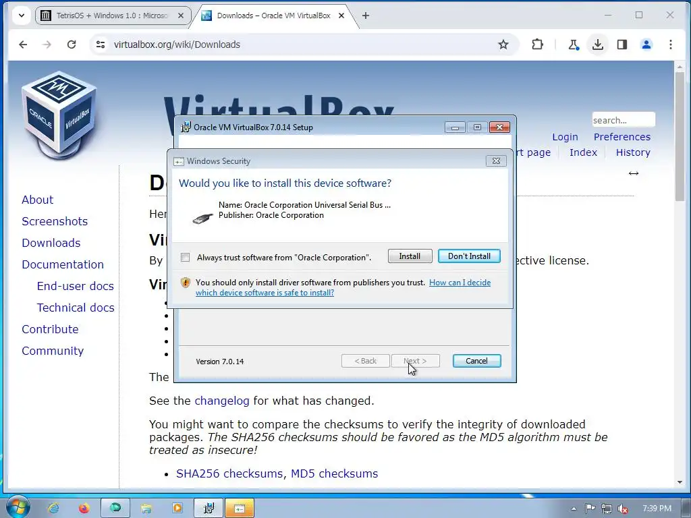The height and width of the screenshot is (518, 691).
Task: Click the scrollbar down arrow
Action: click(680, 482)
